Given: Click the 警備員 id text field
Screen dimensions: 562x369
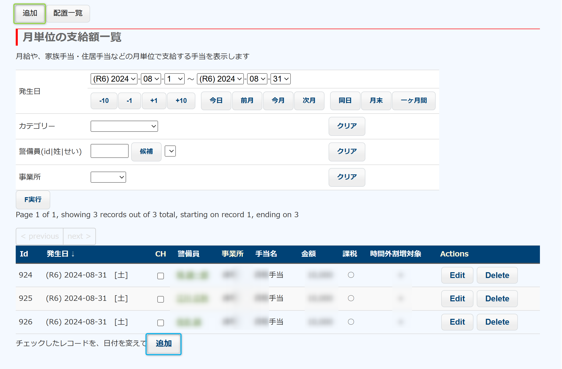Looking at the screenshot, I should (109, 151).
